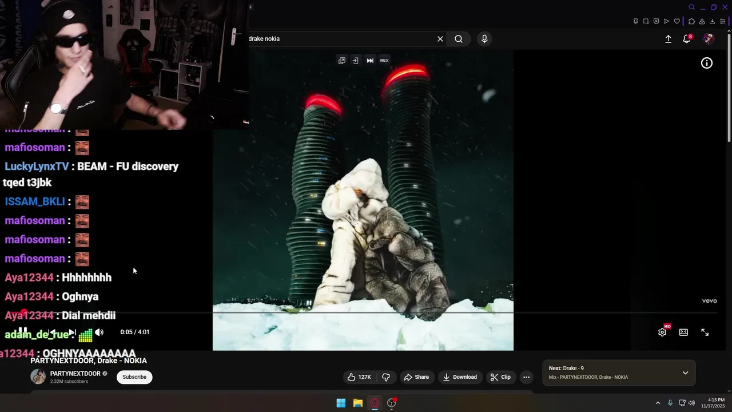Open the ad blocker shield icon
The width and height of the screenshot is (732, 412).
pyautogui.click(x=656, y=22)
